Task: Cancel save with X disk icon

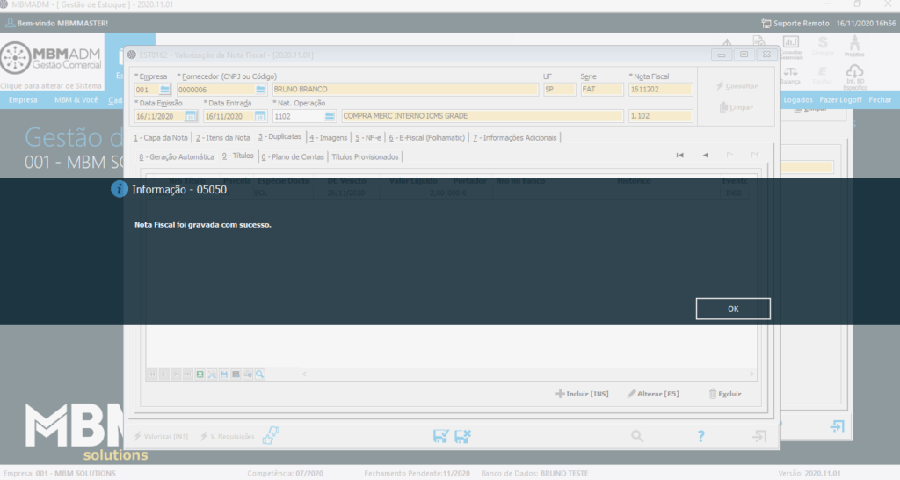Action: (462, 436)
